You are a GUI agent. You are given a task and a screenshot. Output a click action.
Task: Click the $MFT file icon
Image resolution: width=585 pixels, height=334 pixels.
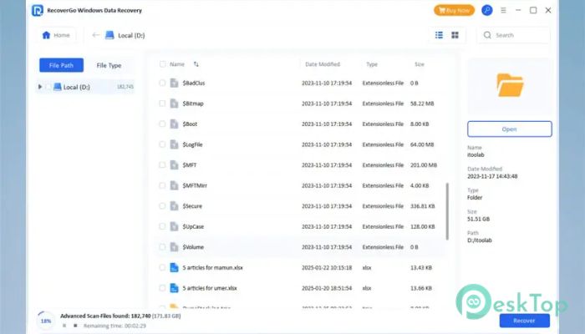[174, 164]
